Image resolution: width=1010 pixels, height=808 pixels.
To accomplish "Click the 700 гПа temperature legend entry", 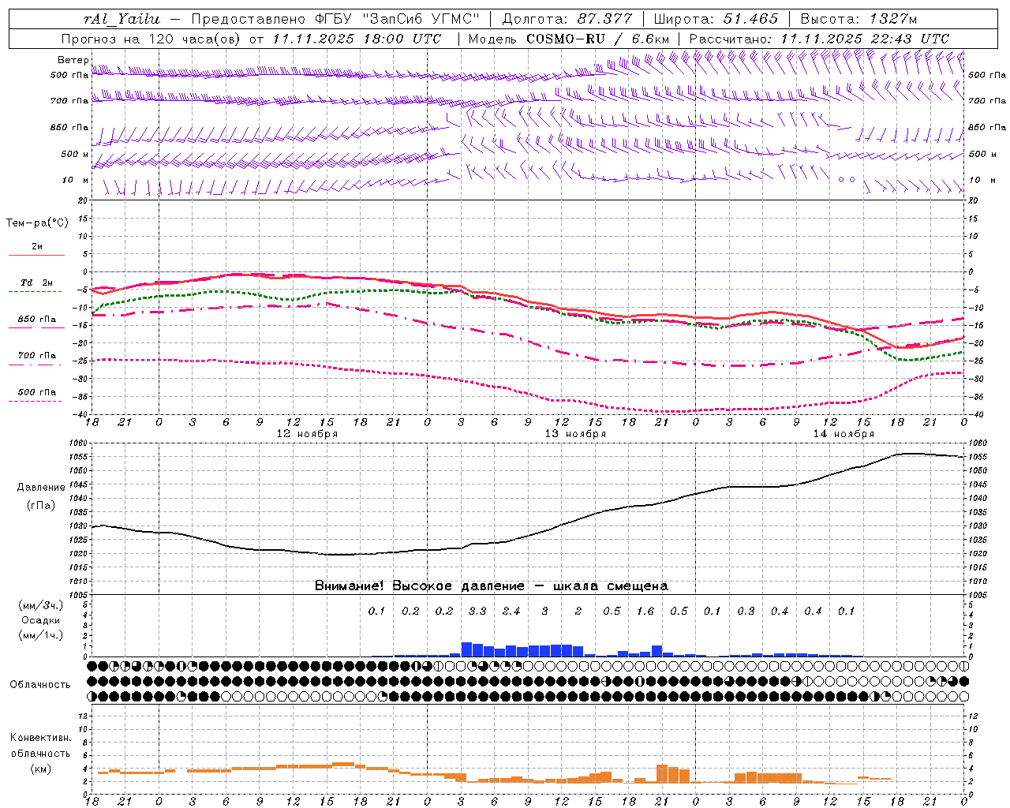I will tap(37, 359).
